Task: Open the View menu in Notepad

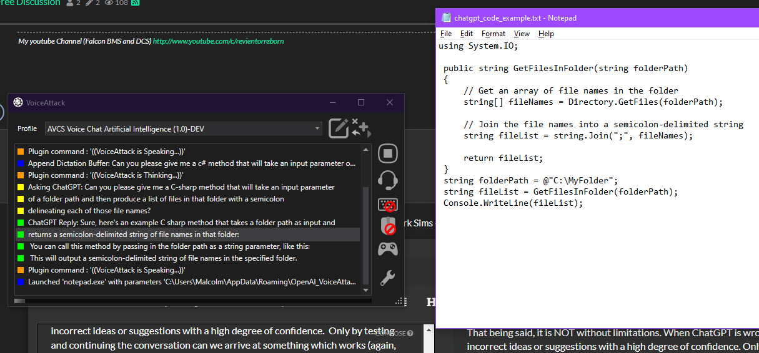Action: pos(522,34)
